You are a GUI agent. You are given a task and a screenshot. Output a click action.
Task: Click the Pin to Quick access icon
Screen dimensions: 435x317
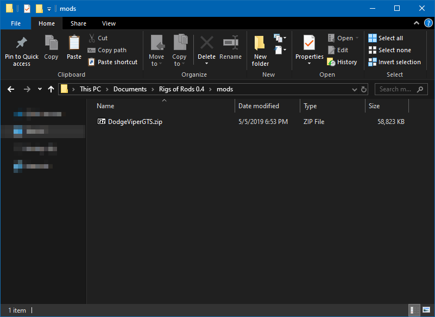coord(22,43)
